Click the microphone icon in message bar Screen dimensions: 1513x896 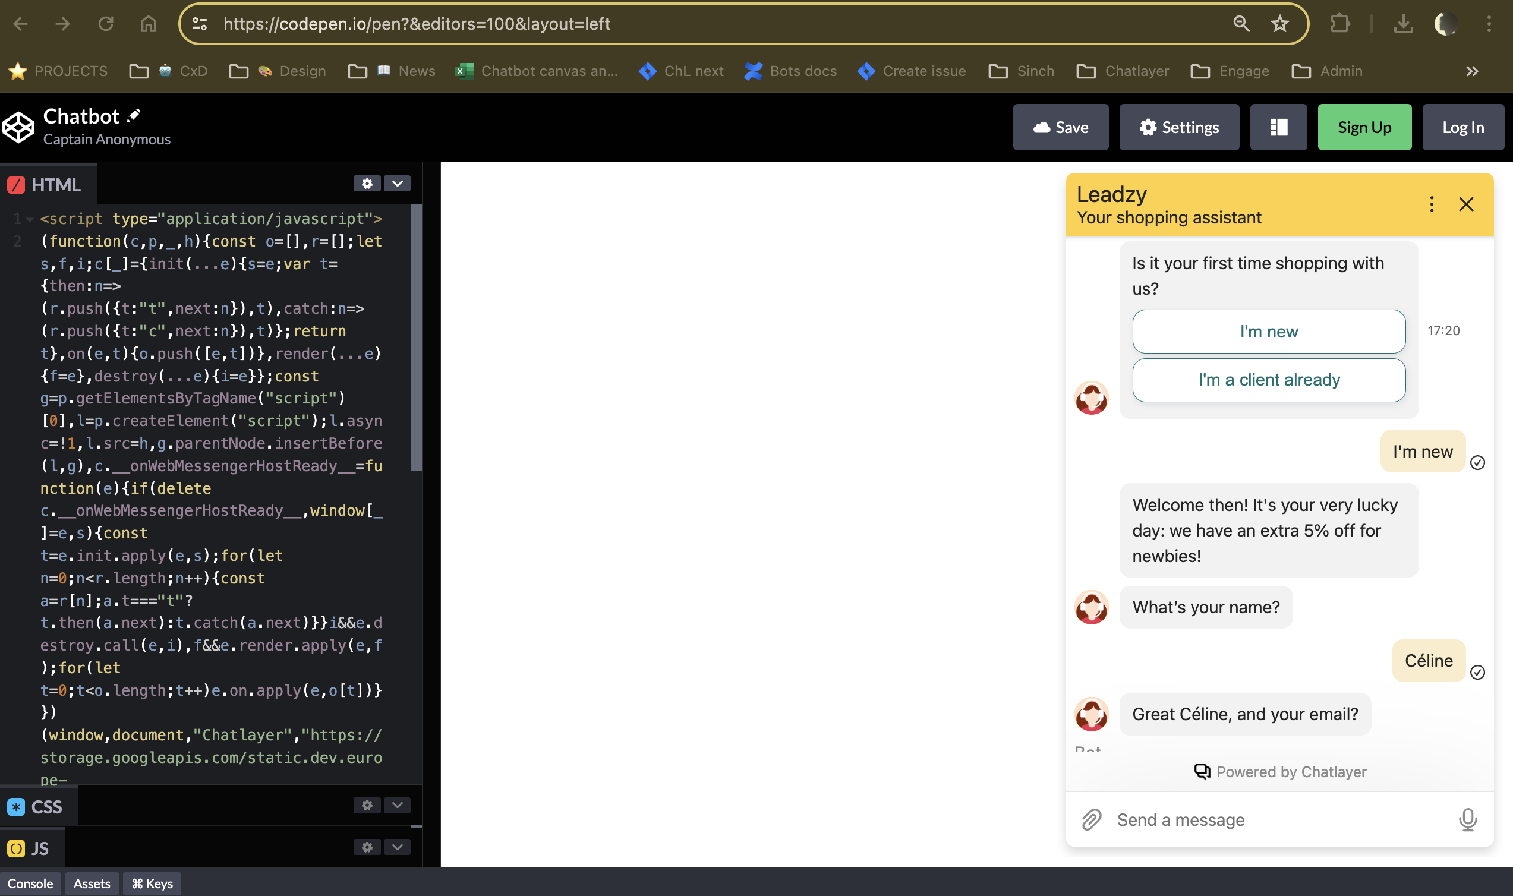[1468, 819]
